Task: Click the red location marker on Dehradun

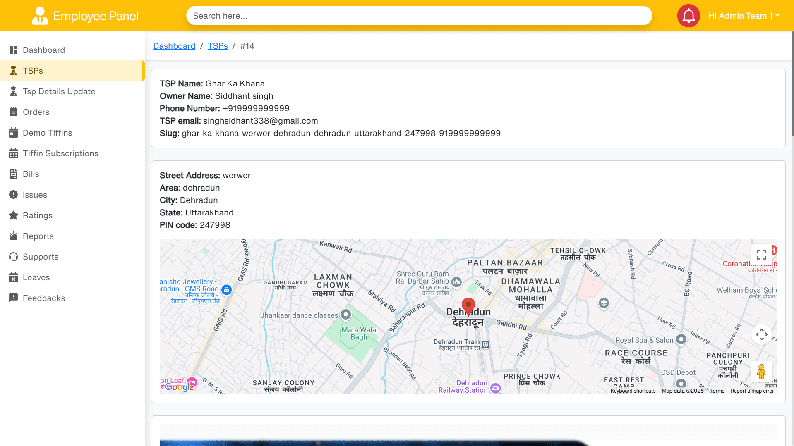Action: [x=468, y=306]
